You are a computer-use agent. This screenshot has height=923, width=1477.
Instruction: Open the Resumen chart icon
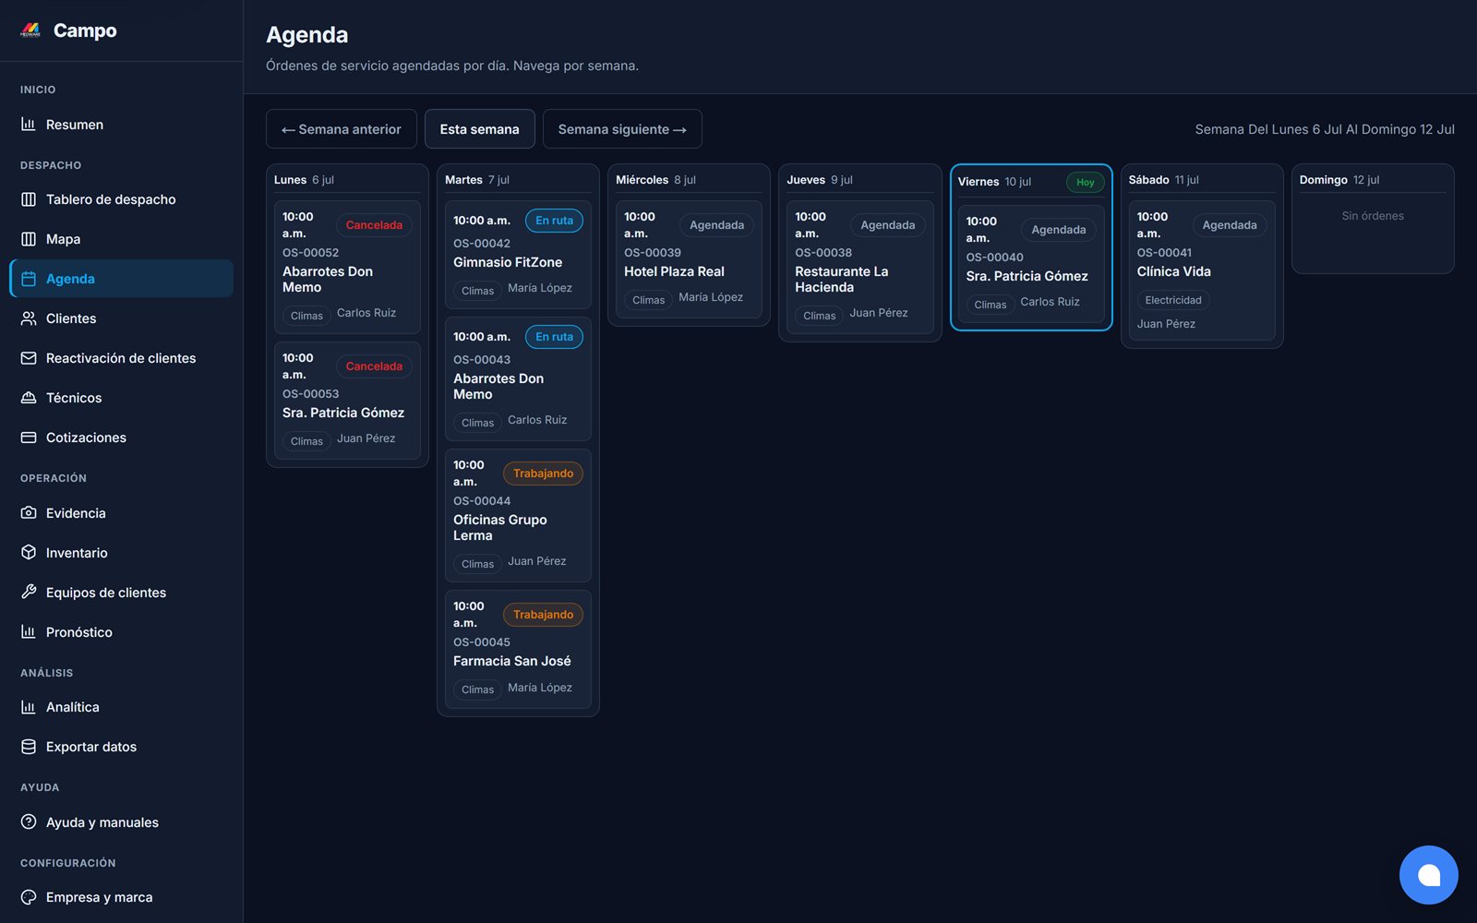tap(29, 125)
